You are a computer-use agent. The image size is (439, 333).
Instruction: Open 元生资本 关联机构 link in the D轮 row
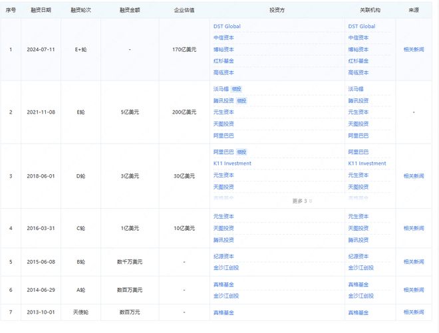pyautogui.click(x=358, y=175)
